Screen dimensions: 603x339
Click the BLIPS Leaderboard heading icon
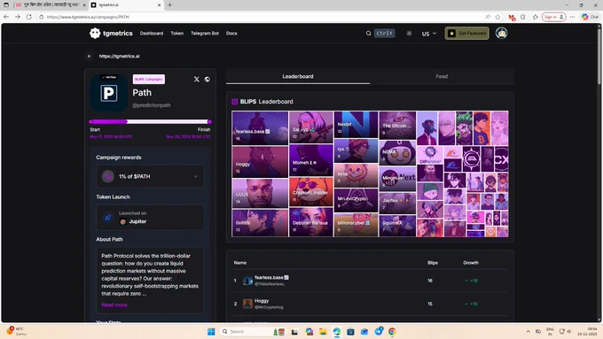pos(235,102)
